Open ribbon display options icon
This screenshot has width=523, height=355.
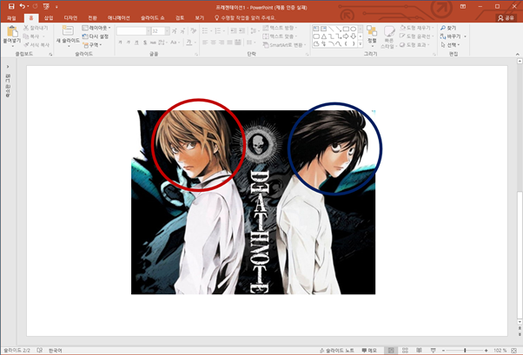pos(463,7)
